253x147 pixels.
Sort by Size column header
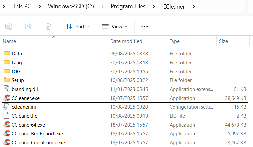point(223,41)
